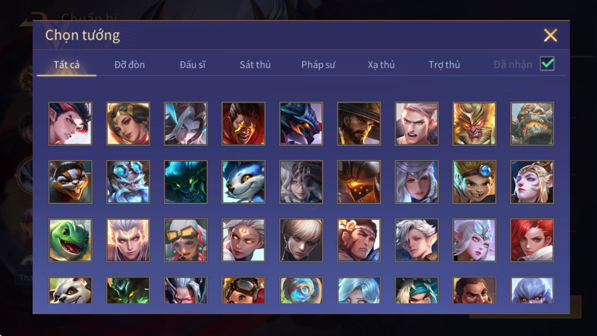Screen dimensions: 597x336
Task: Select the red-haired woman hero portrait
Action: pos(532,240)
